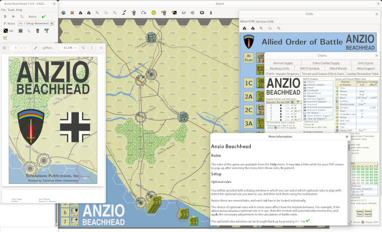The height and width of the screenshot is (232, 382).
Task: Click the globe icon on Board toolbar
Action: 64,13
